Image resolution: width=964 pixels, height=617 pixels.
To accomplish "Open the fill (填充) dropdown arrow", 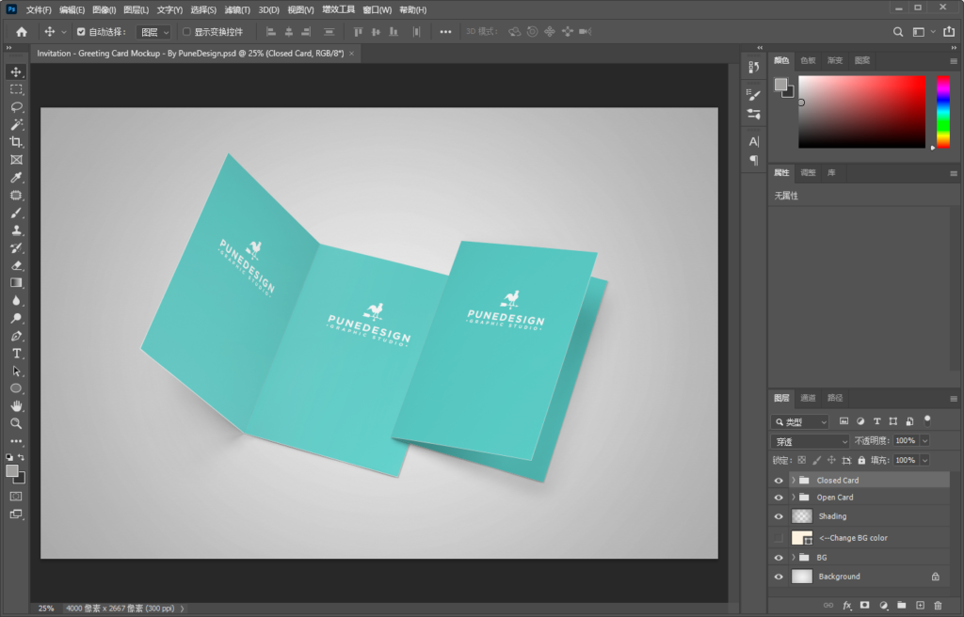I will pos(924,460).
